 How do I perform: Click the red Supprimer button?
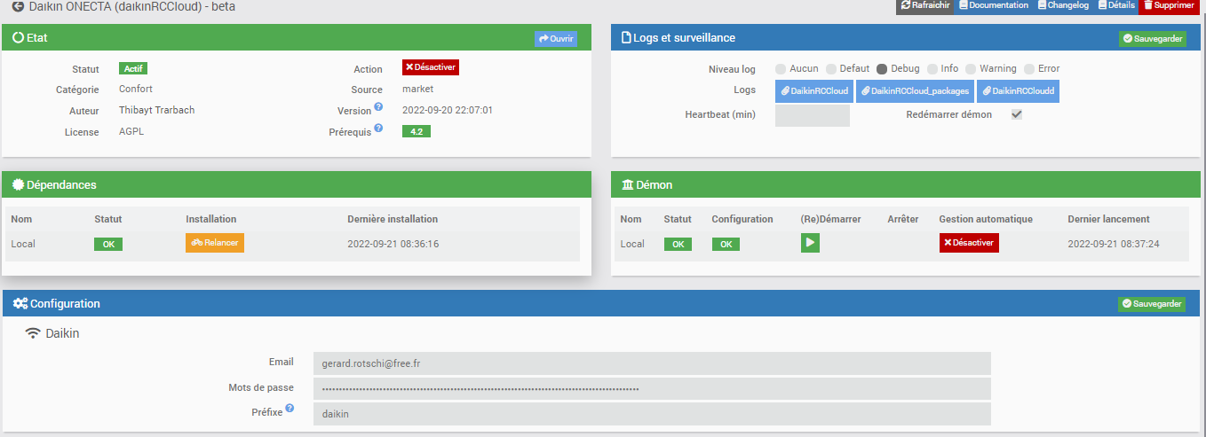point(1170,5)
